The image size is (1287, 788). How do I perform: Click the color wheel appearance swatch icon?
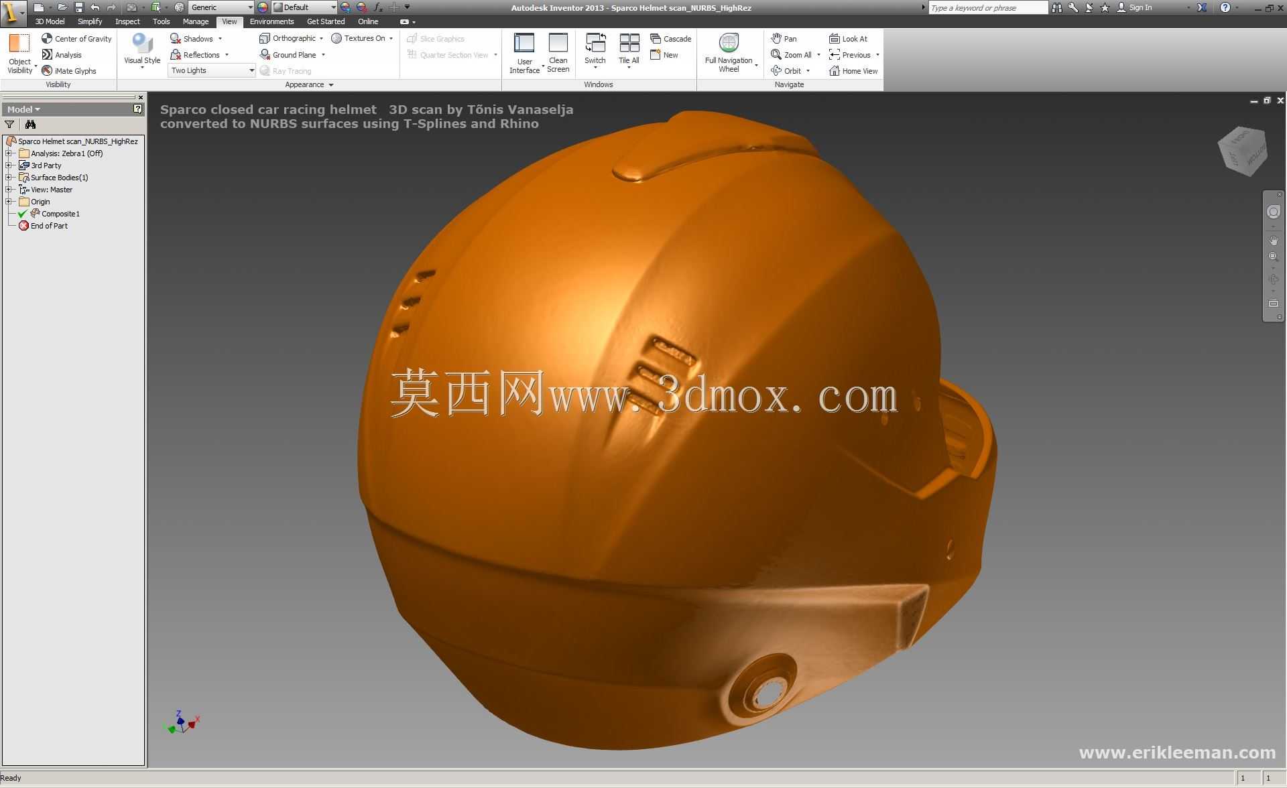coord(263,7)
